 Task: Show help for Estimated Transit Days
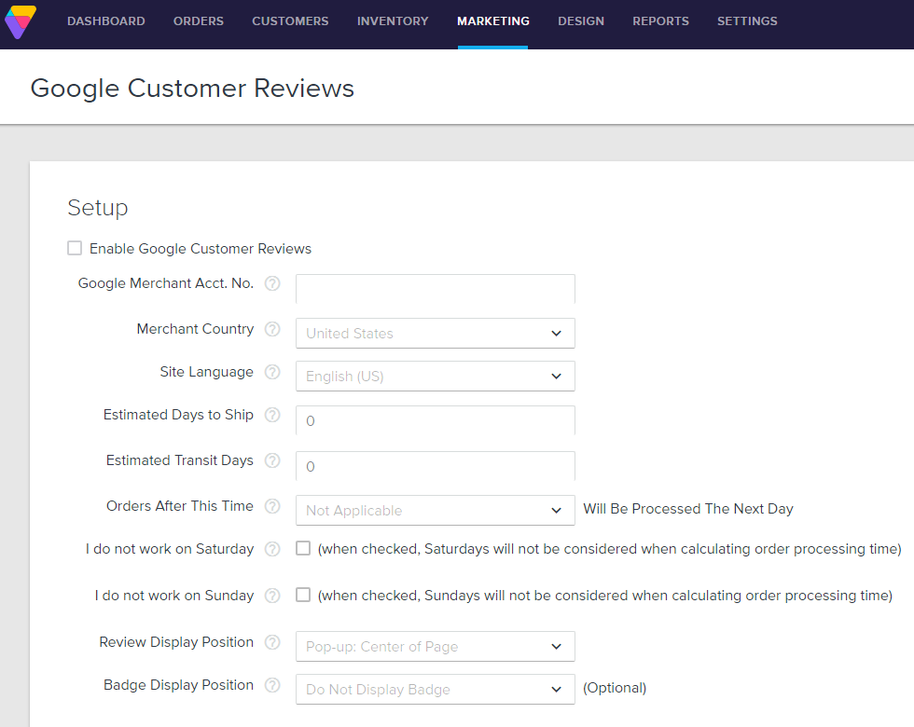coord(272,460)
